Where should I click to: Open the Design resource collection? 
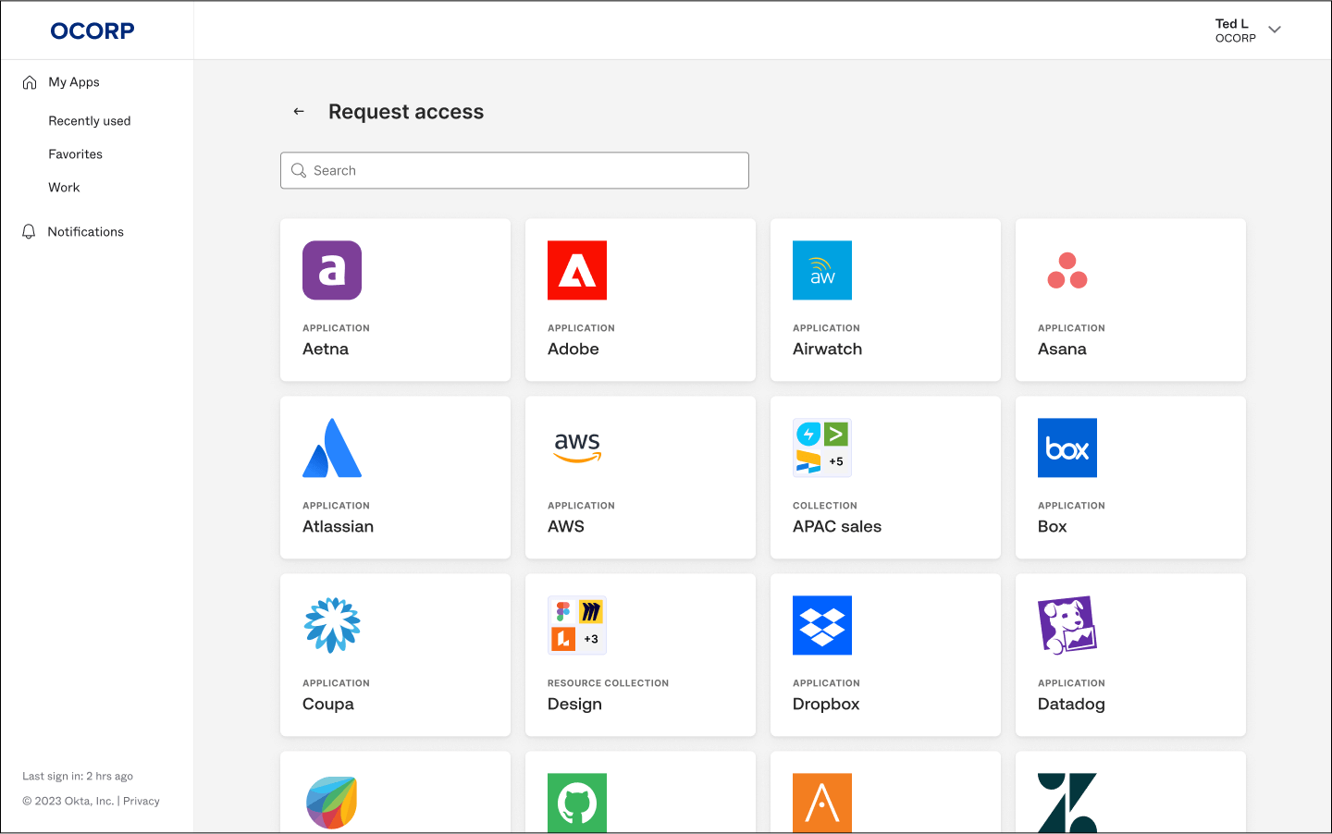click(x=640, y=655)
